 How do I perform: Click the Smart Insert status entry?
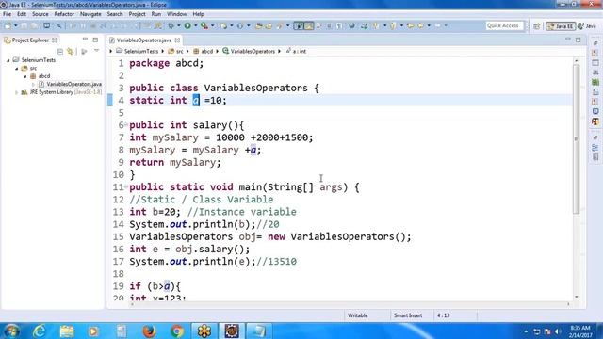408,315
